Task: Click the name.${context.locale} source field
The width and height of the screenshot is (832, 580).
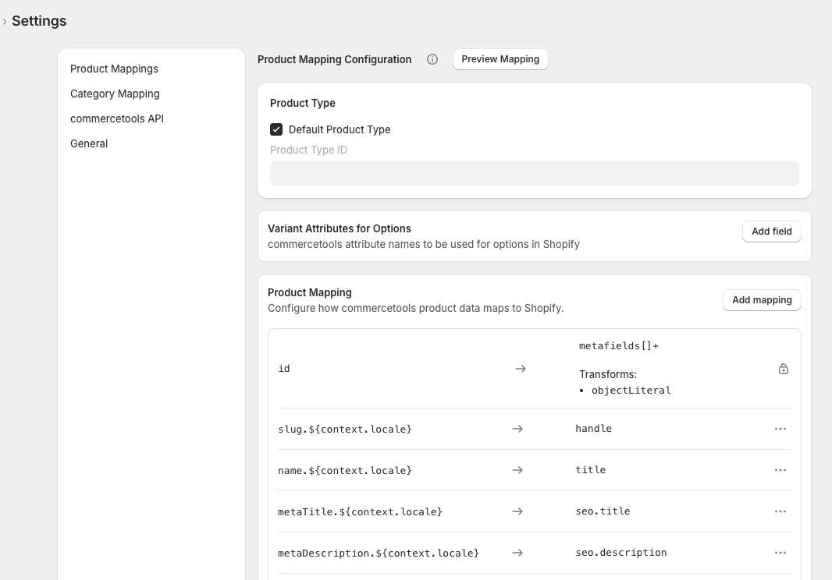Action: [345, 470]
